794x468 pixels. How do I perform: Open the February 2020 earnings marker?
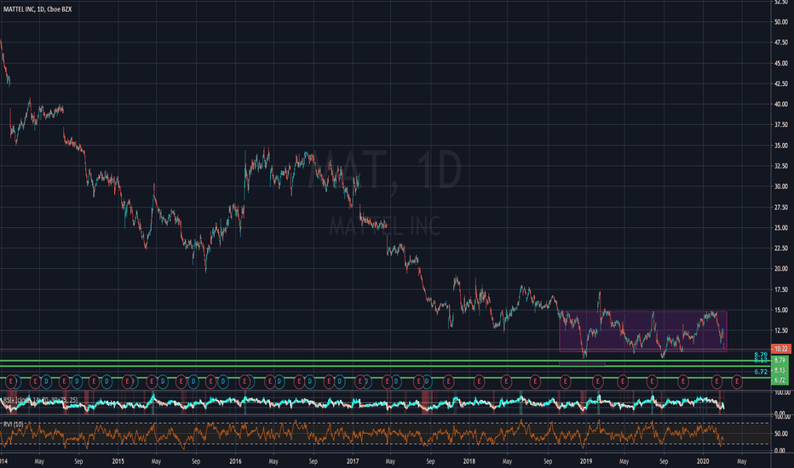[716, 381]
